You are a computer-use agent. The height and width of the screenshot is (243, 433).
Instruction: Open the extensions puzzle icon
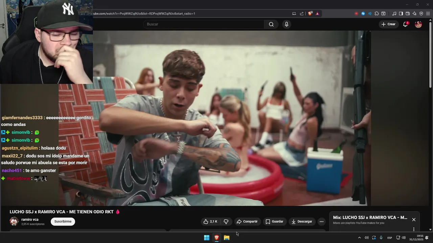tap(377, 13)
